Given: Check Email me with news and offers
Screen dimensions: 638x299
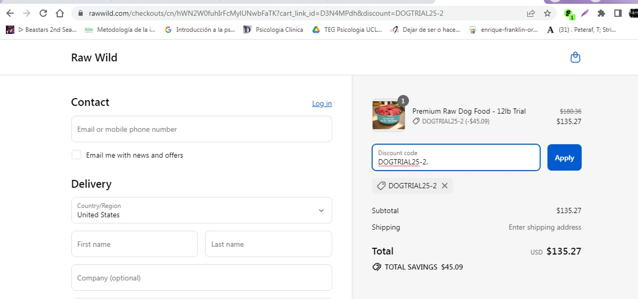Looking at the screenshot, I should pos(76,155).
